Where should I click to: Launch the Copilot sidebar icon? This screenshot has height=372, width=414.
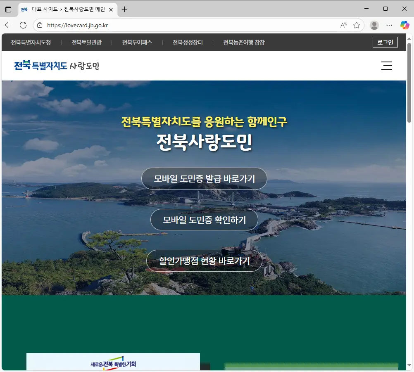(404, 25)
